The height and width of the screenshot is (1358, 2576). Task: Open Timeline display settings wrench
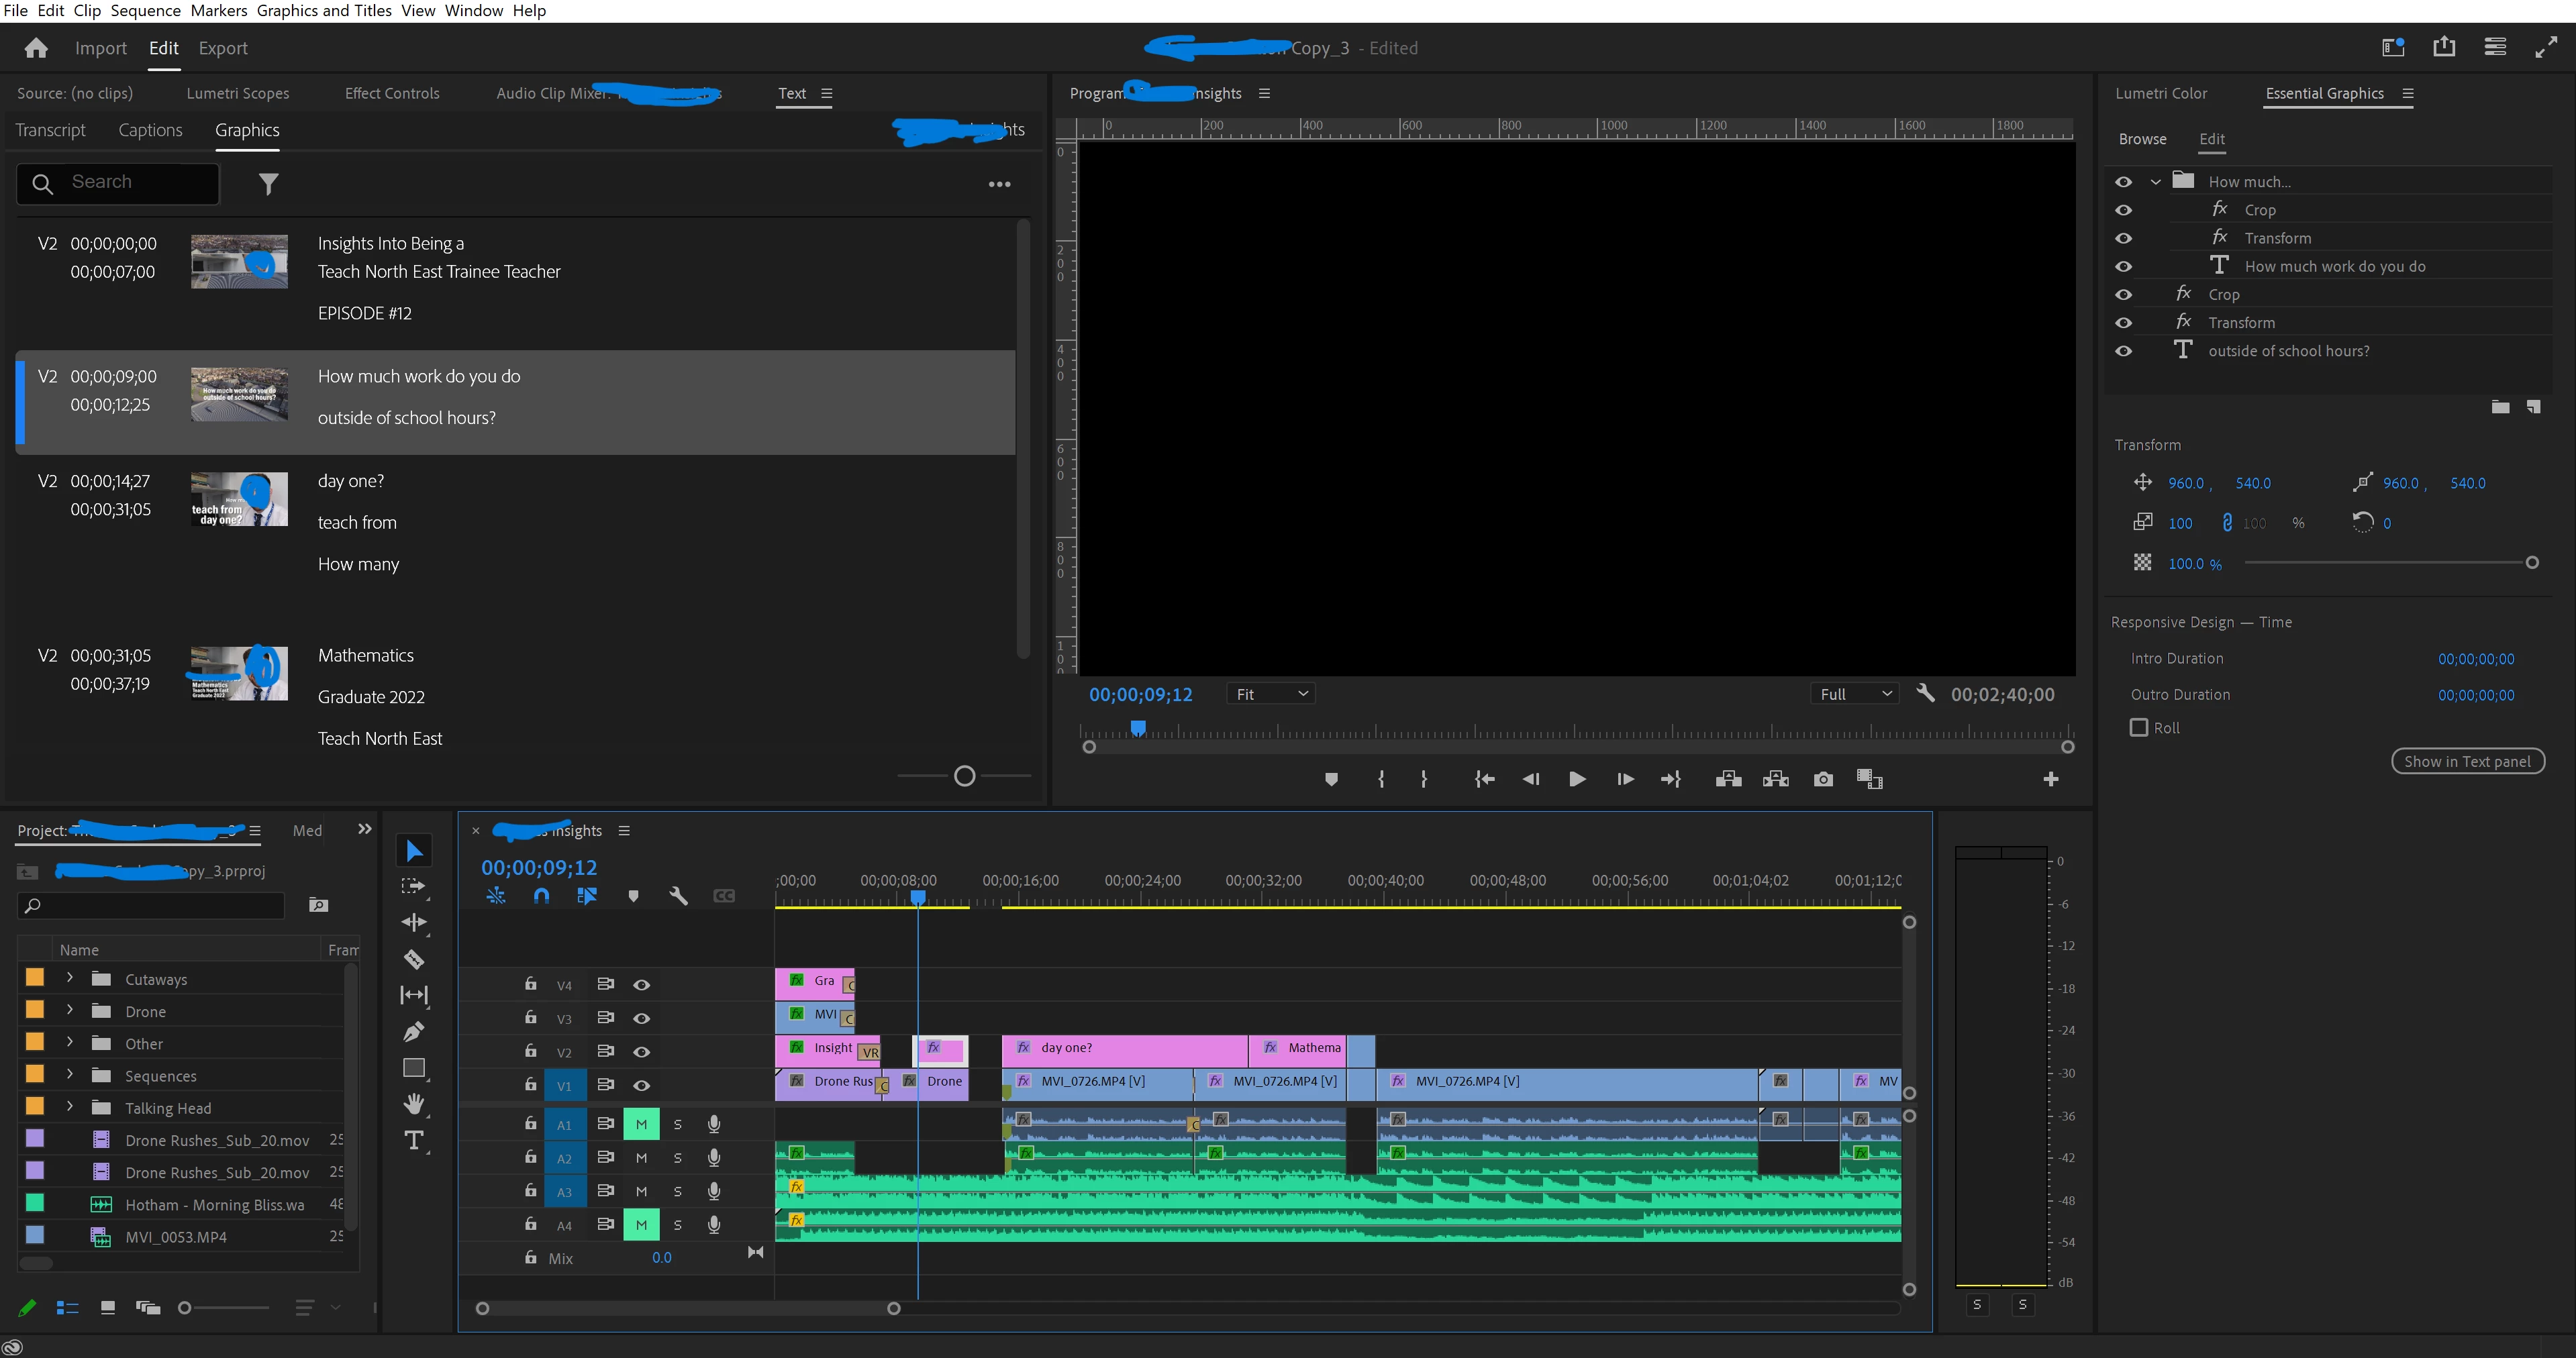pyautogui.click(x=678, y=896)
